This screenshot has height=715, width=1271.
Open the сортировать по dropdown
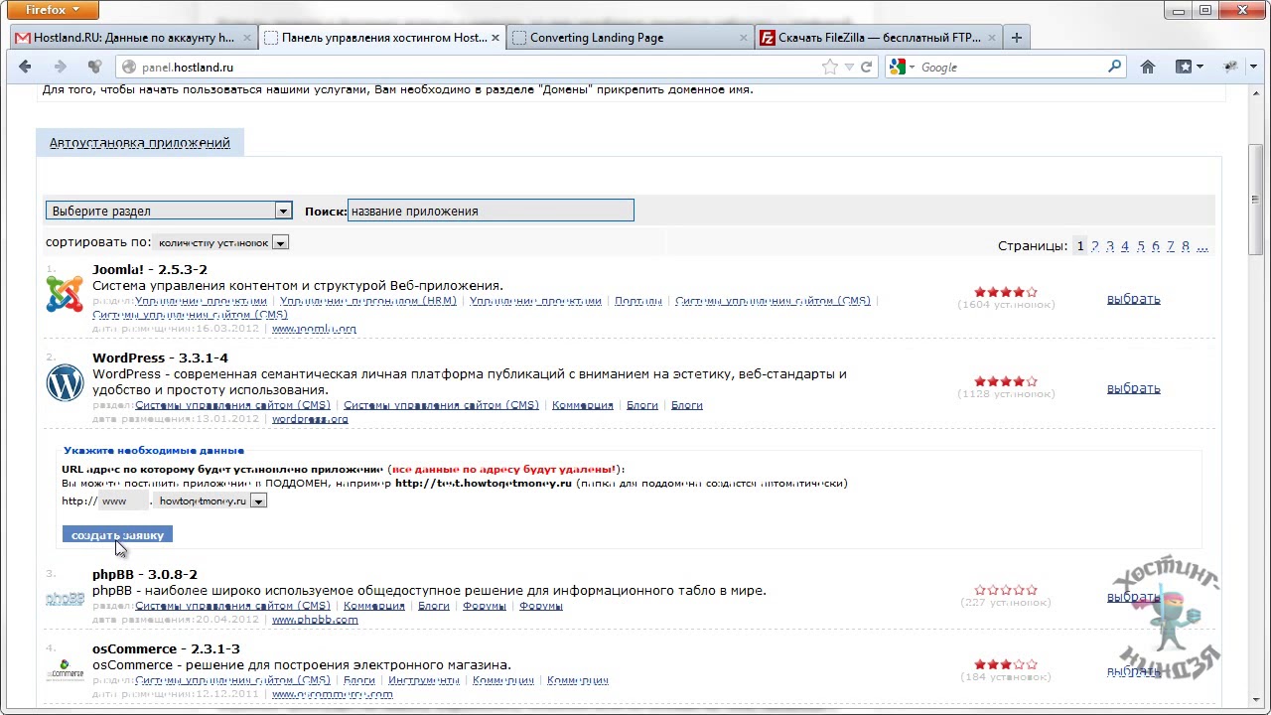coord(221,242)
